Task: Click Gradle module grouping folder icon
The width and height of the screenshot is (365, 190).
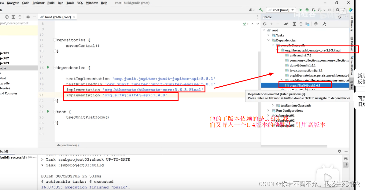Action: 307,24
